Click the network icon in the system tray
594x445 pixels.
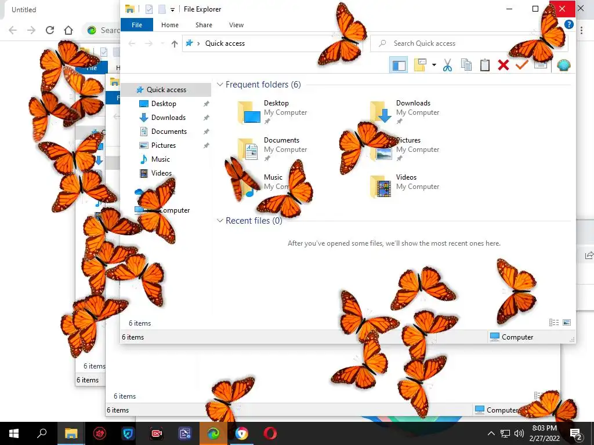505,433
